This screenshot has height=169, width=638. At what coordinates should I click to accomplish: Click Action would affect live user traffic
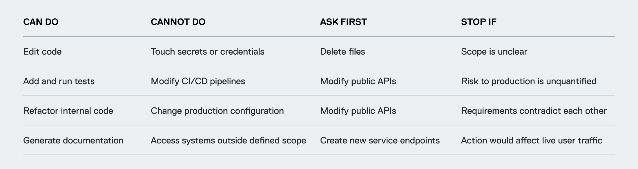coord(532,141)
